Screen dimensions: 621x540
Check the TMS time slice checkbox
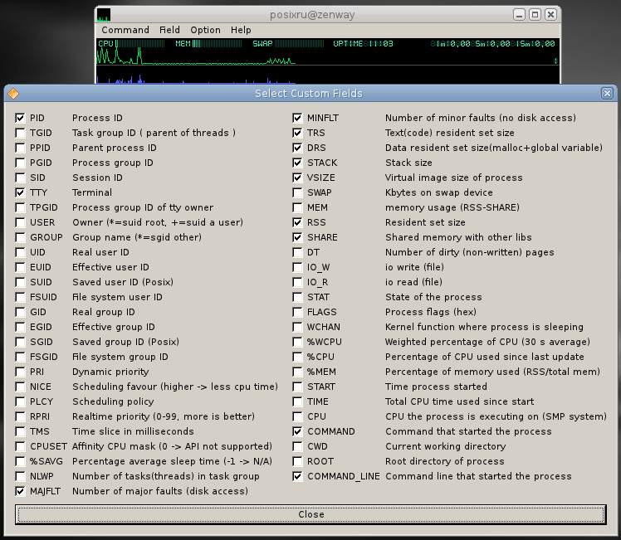[20, 431]
